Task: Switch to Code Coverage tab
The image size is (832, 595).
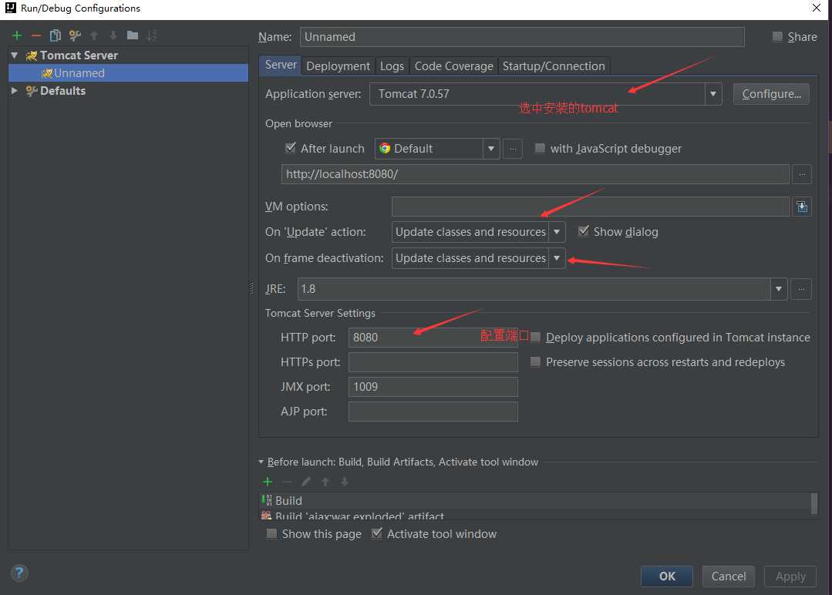Action: click(x=453, y=66)
